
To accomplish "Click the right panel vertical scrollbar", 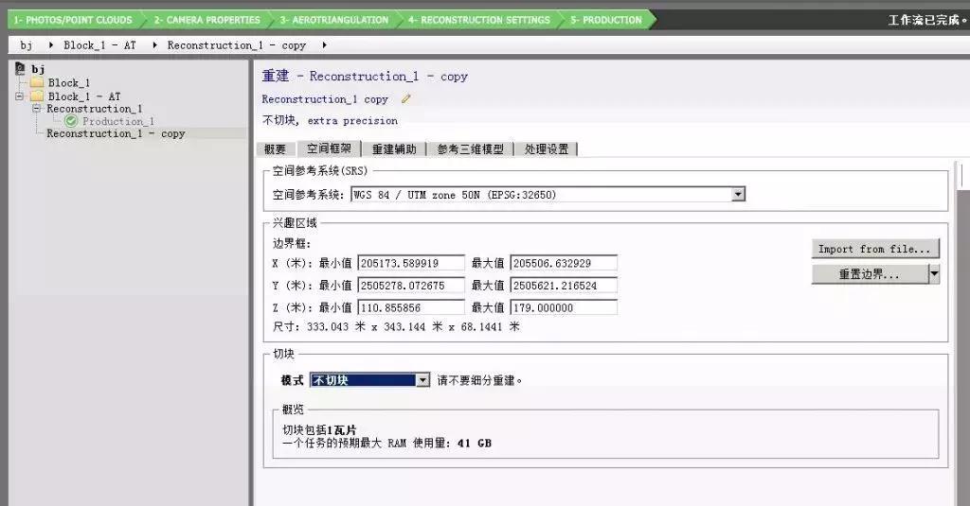I will 962,334.
